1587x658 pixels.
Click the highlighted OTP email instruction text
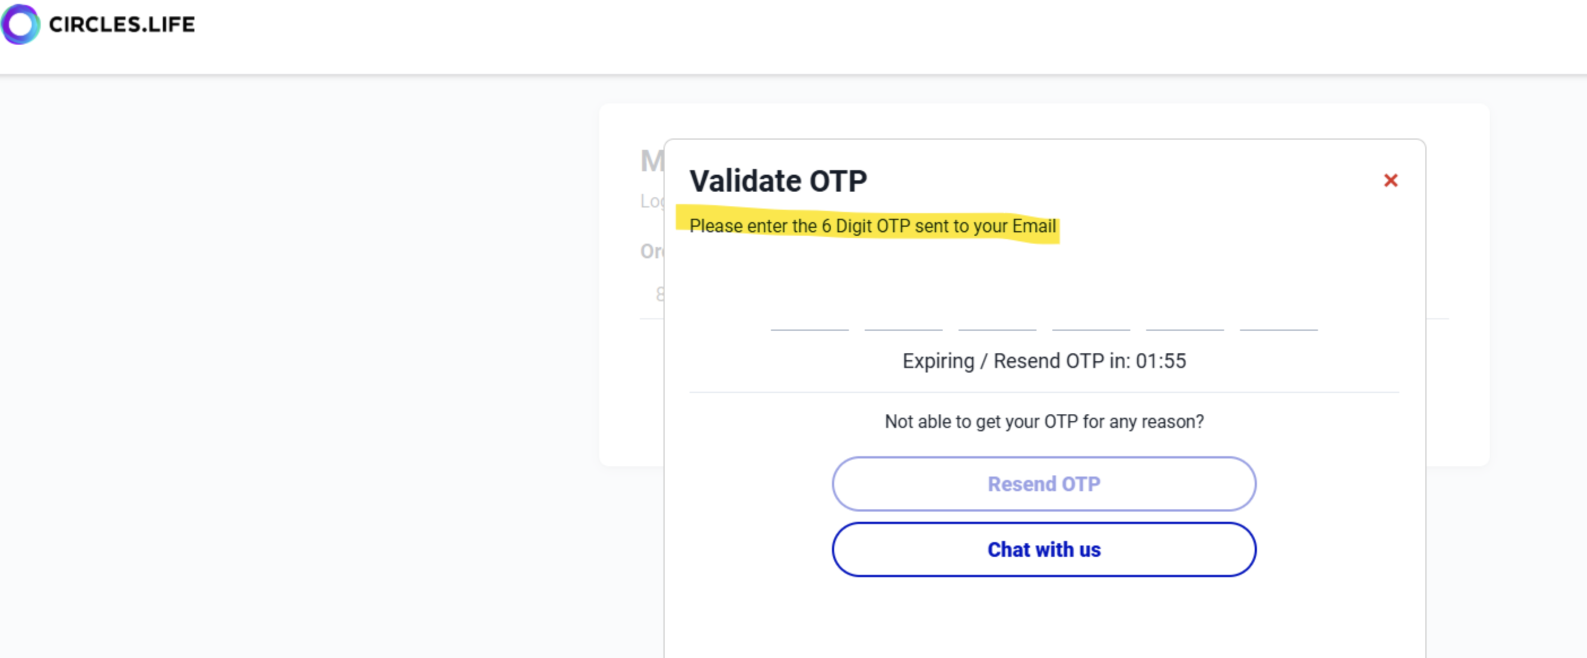(871, 226)
